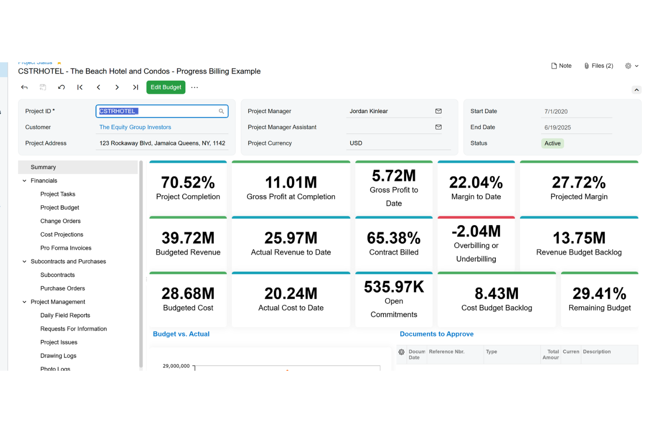Jump to the first record icon

[x=80, y=87]
